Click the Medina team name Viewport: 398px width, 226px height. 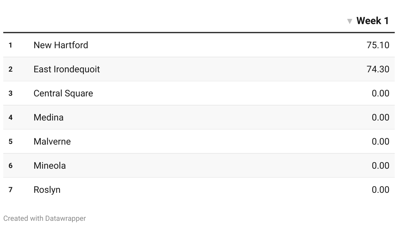(x=49, y=117)
